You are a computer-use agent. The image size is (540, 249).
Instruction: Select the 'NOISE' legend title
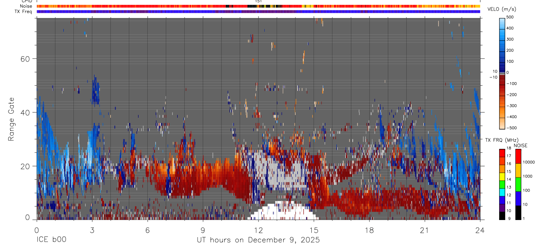tap(520, 145)
